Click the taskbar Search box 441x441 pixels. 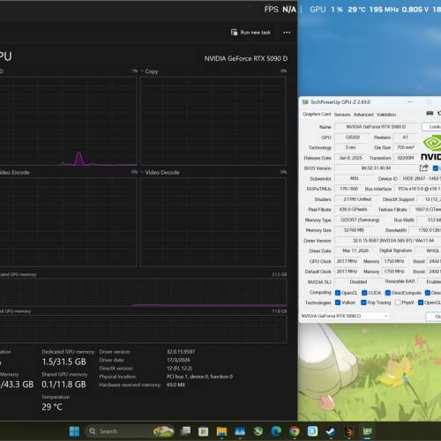pos(131,431)
